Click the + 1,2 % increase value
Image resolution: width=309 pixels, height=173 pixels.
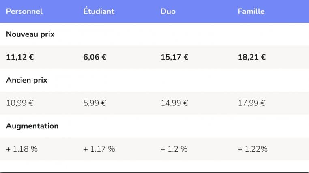(x=174, y=149)
